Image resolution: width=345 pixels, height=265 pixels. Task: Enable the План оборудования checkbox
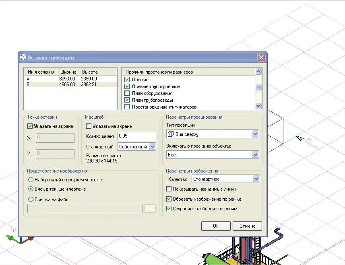pos(127,93)
